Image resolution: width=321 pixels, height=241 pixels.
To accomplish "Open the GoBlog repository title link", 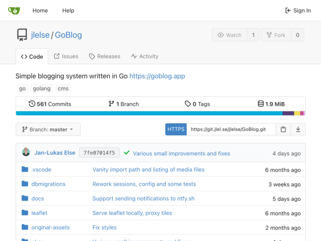I will [68, 35].
